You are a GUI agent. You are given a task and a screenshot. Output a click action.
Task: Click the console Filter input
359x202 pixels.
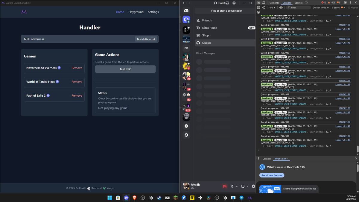pyautogui.click(x=298, y=7)
